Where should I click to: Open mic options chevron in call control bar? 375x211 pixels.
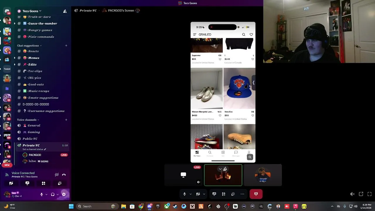pyautogui.click(x=190, y=194)
